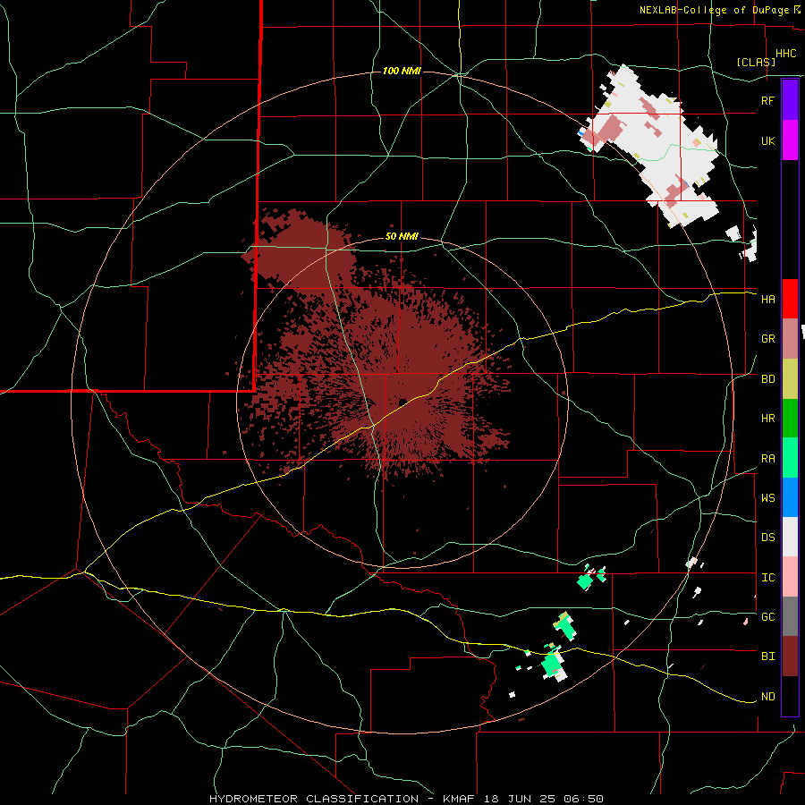Click the HR dark green legend swatch
This screenshot has width=805, height=805.
(x=790, y=419)
